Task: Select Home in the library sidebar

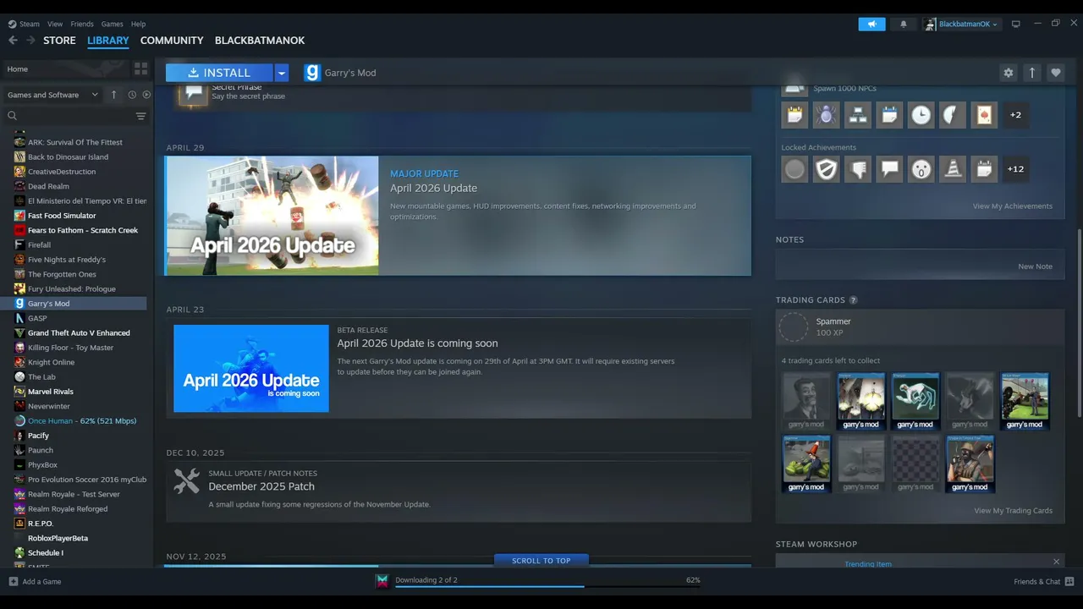Action: (68, 69)
